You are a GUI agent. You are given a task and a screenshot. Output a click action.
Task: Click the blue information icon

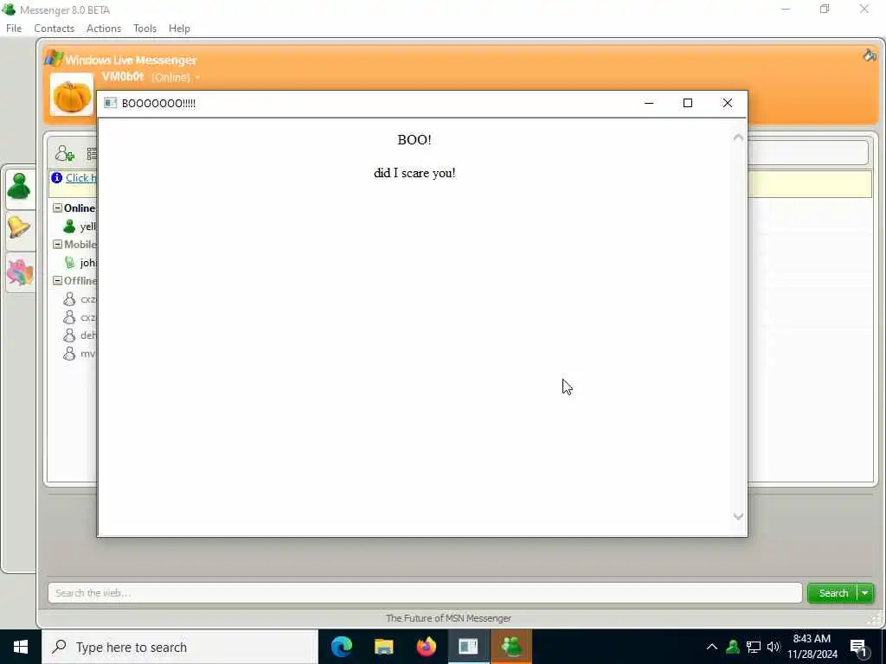click(56, 178)
